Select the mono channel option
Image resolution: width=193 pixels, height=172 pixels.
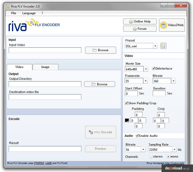(168, 156)
